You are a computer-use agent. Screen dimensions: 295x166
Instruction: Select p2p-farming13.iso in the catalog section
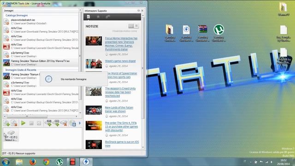[x=41, y=54]
